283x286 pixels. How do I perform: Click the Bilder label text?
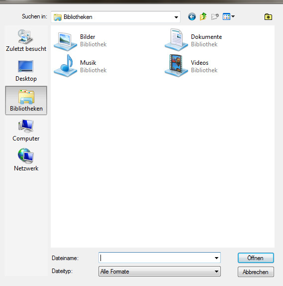(88, 37)
